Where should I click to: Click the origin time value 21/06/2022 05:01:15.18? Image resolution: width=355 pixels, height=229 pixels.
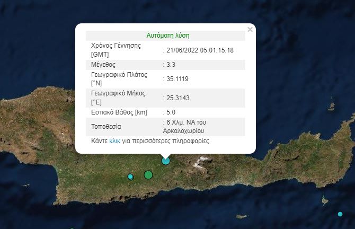click(200, 50)
